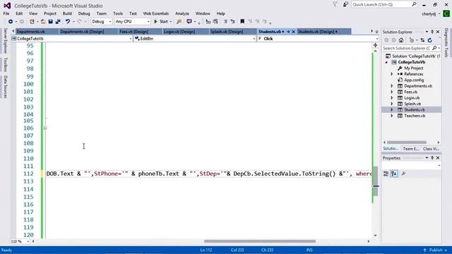Expand the References node
This screenshot has width=452, height=254.
coord(392,74)
